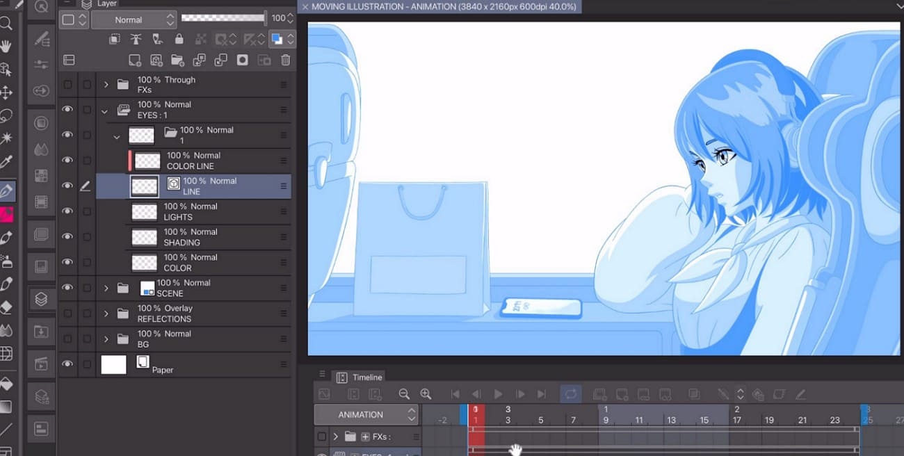Viewport: 904px width, 456px height.
Task: Click the red playhead marker in the timeline
Action: click(x=477, y=412)
